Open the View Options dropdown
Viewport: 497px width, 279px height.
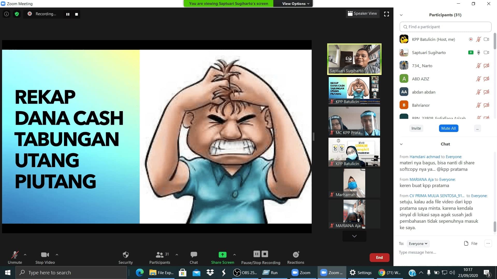tap(296, 4)
